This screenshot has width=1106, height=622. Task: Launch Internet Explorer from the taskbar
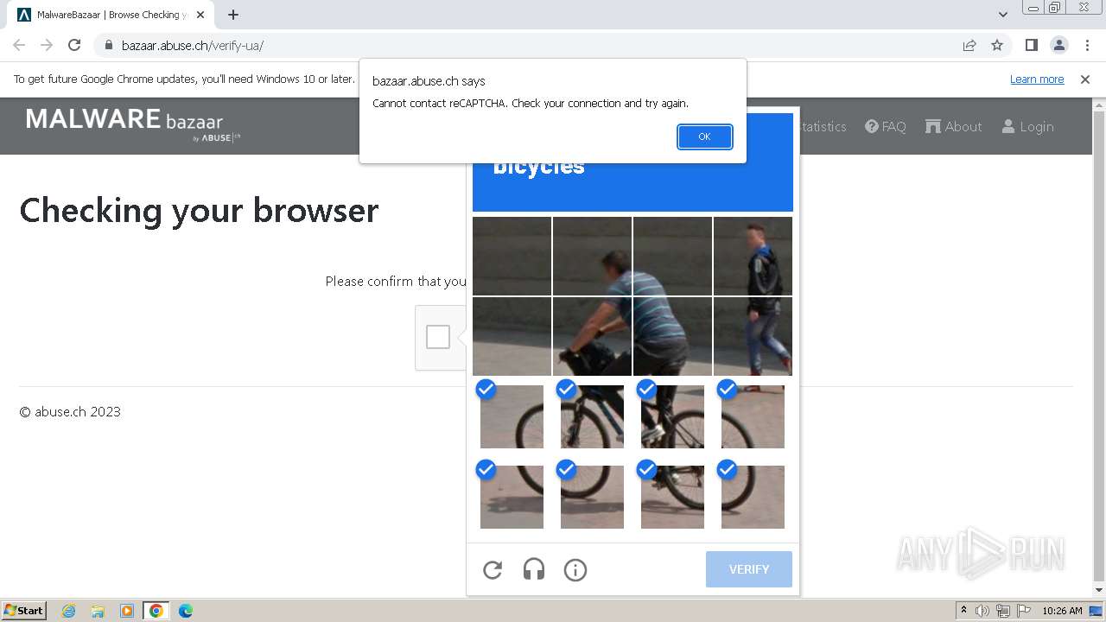click(x=68, y=611)
